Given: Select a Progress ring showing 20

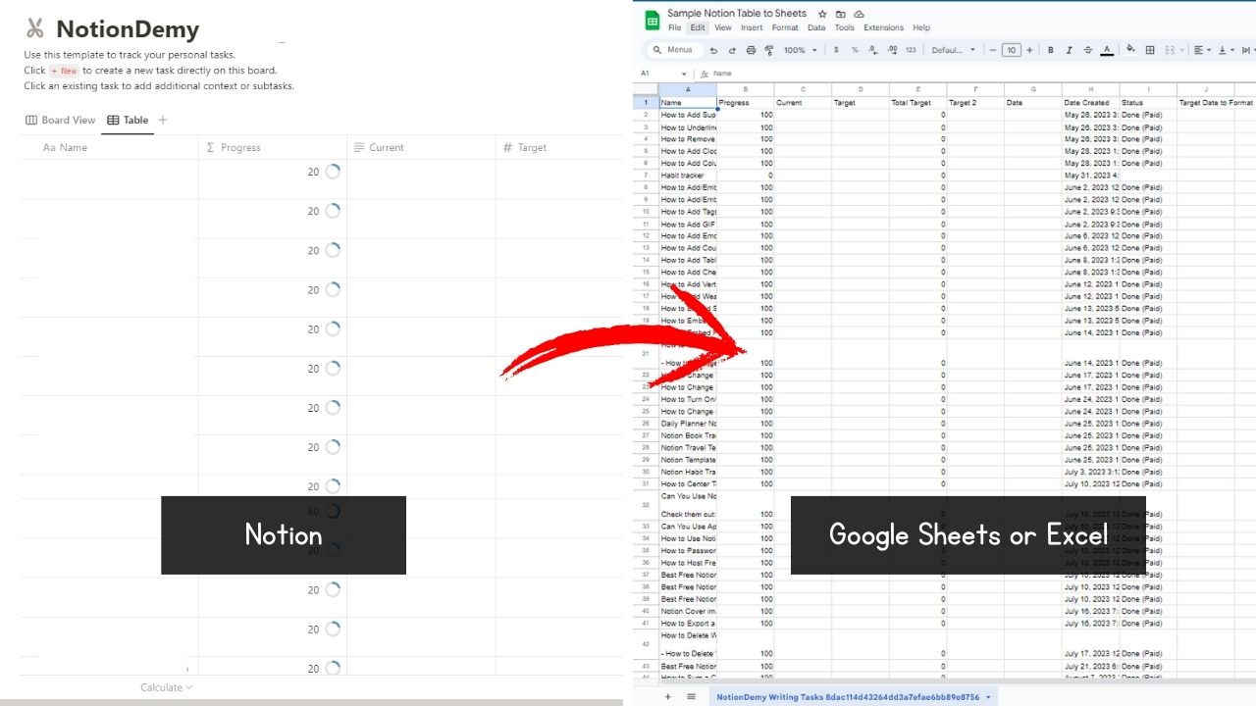Looking at the screenshot, I should 331,172.
